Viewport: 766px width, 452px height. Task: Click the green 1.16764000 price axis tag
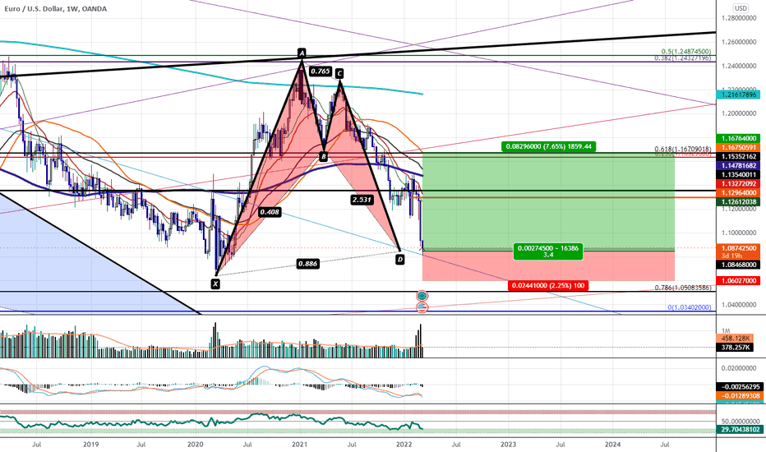[739, 138]
